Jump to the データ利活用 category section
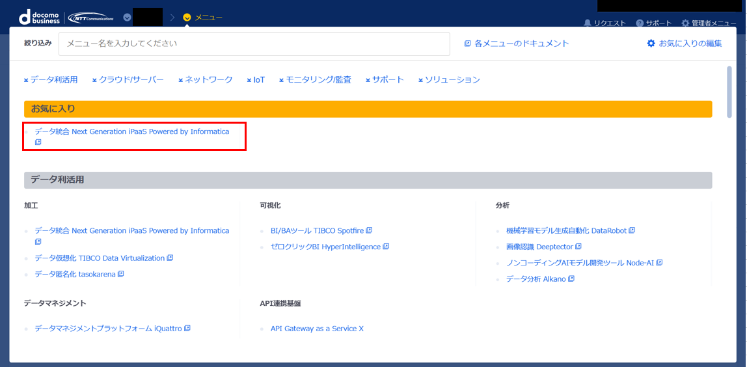Screen dimensions: 747x367 [x=51, y=80]
